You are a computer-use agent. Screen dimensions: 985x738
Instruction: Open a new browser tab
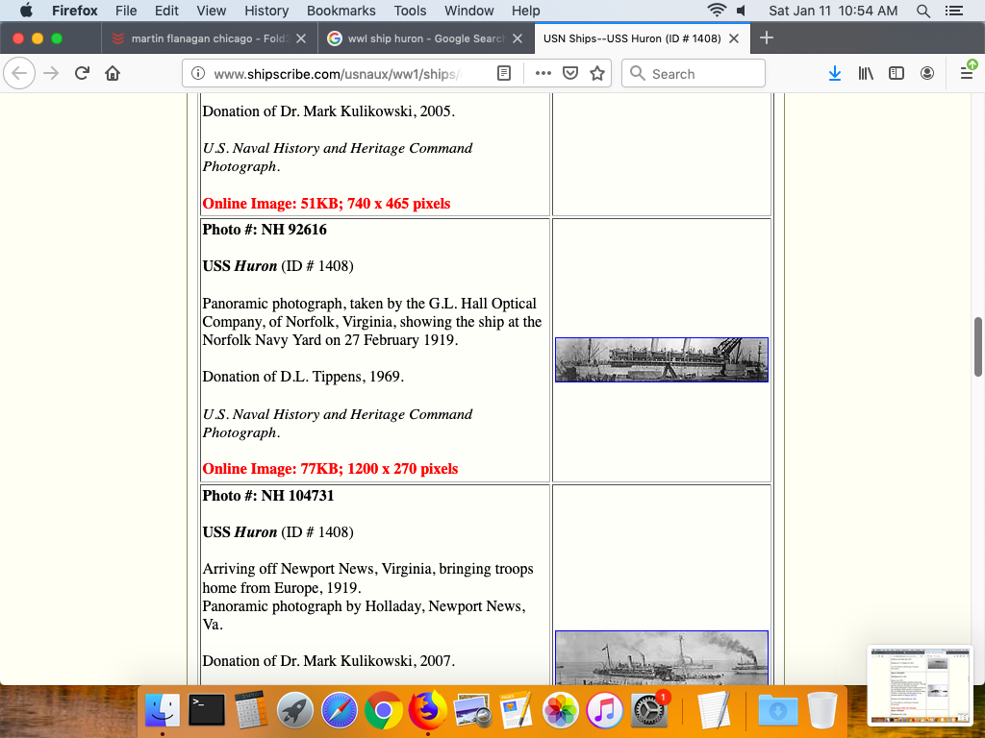pyautogui.click(x=767, y=38)
